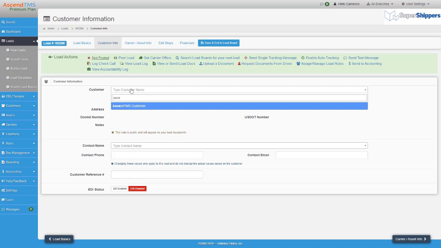
Task: Go to 182288 breadcrumb
Action: coord(79,29)
